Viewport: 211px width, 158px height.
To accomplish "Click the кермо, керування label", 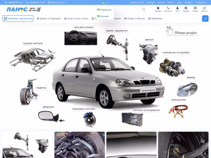I will [116, 31].
